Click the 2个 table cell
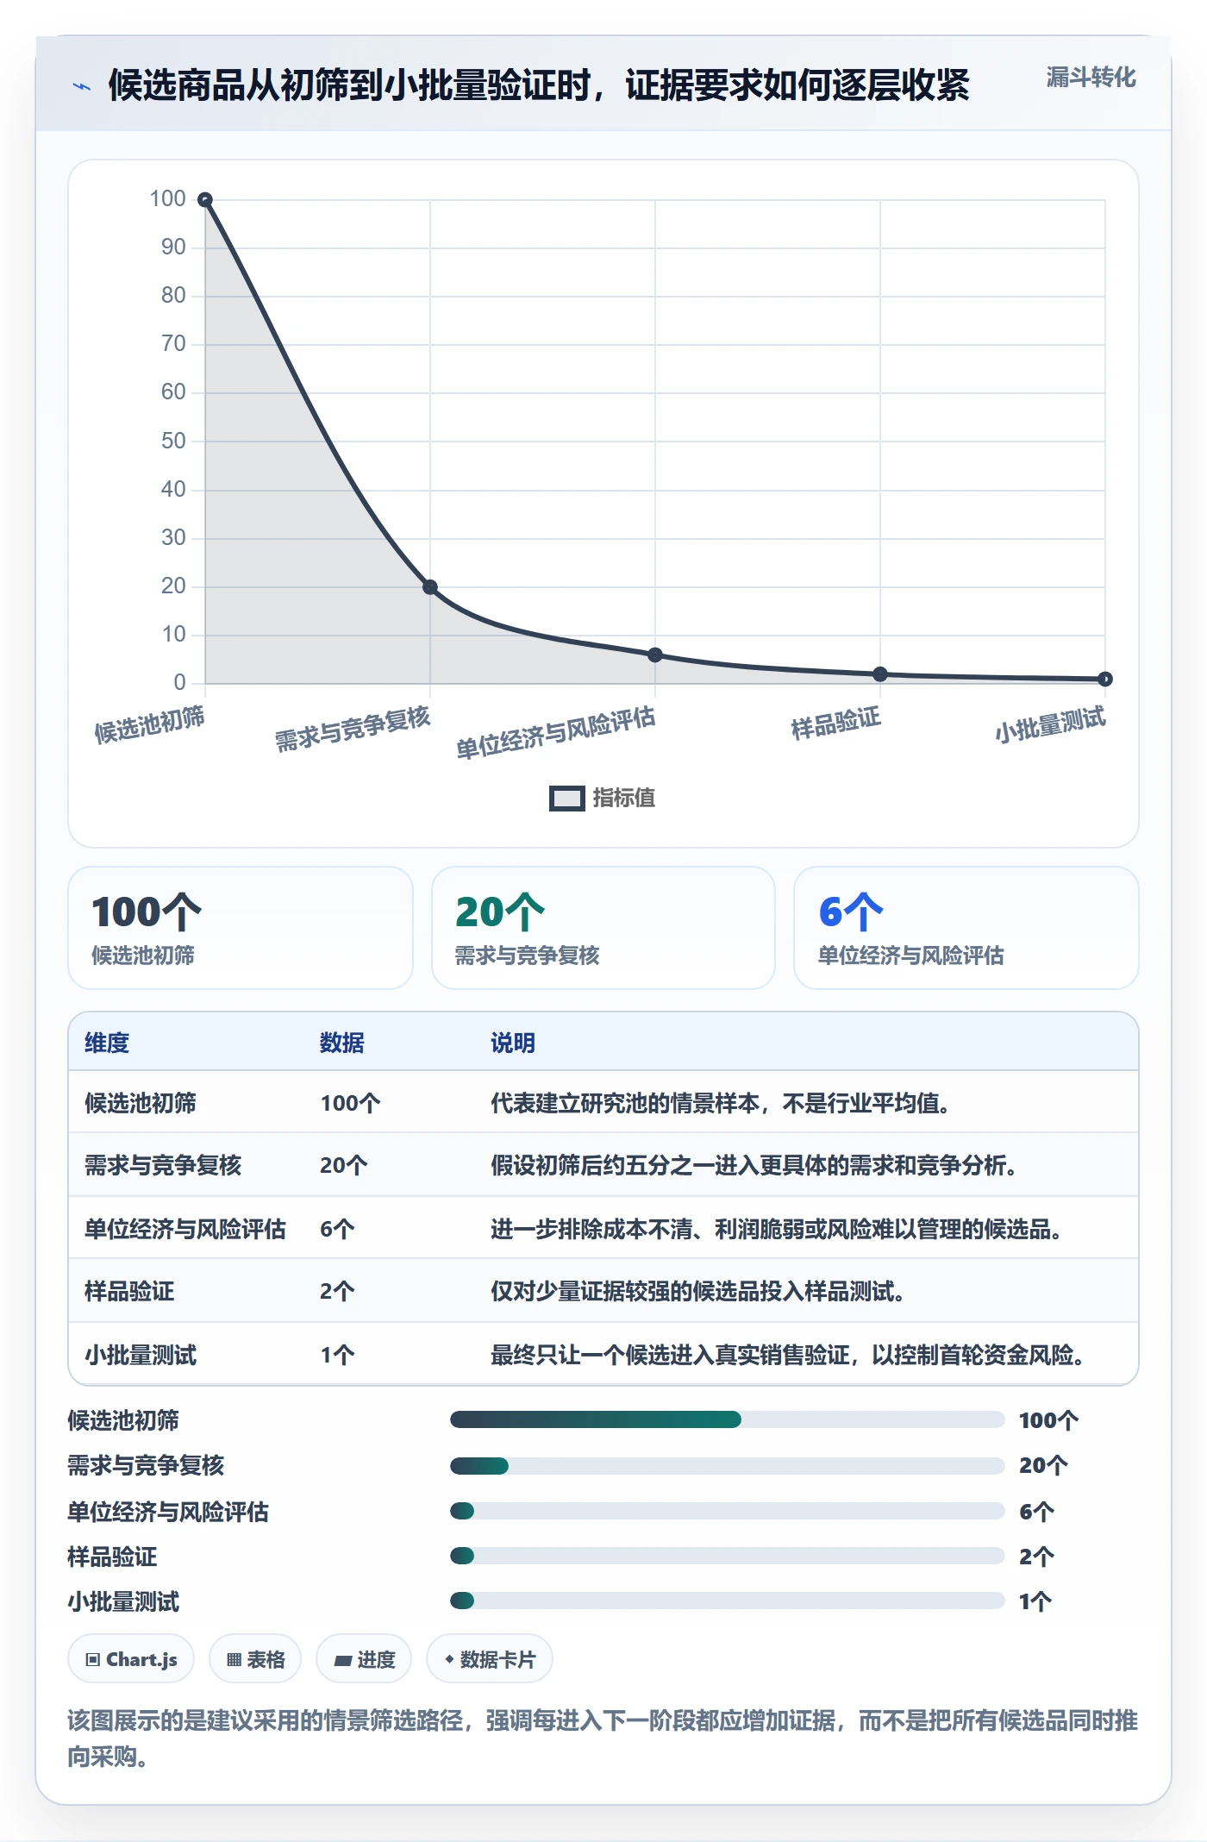This screenshot has height=1842, width=1207. pyautogui.click(x=337, y=1291)
